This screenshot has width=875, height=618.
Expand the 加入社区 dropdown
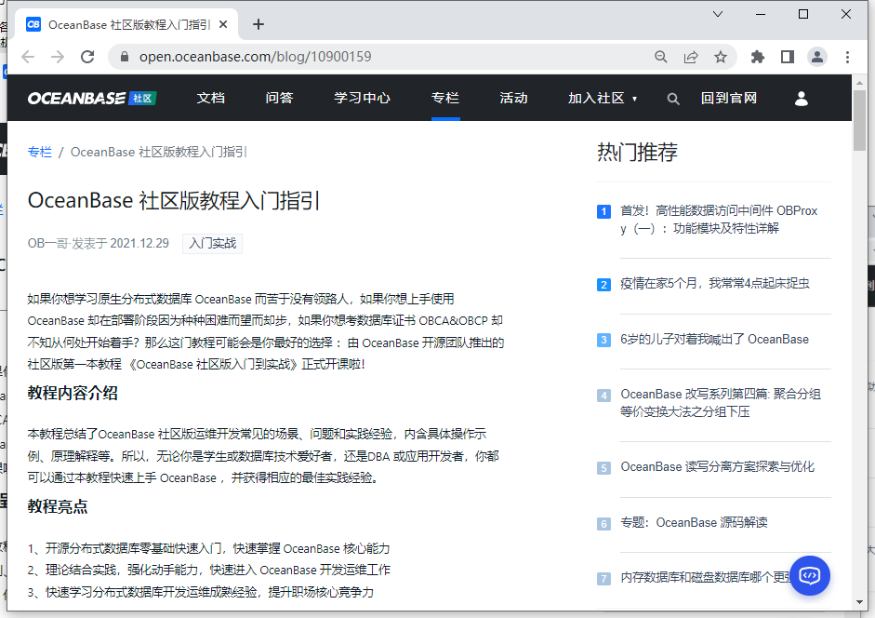(603, 98)
